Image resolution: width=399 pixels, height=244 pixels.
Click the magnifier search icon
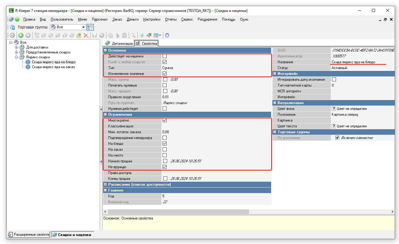point(133,35)
